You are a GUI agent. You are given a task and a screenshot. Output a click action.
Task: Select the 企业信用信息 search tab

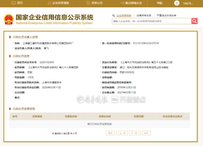[x=124, y=16]
